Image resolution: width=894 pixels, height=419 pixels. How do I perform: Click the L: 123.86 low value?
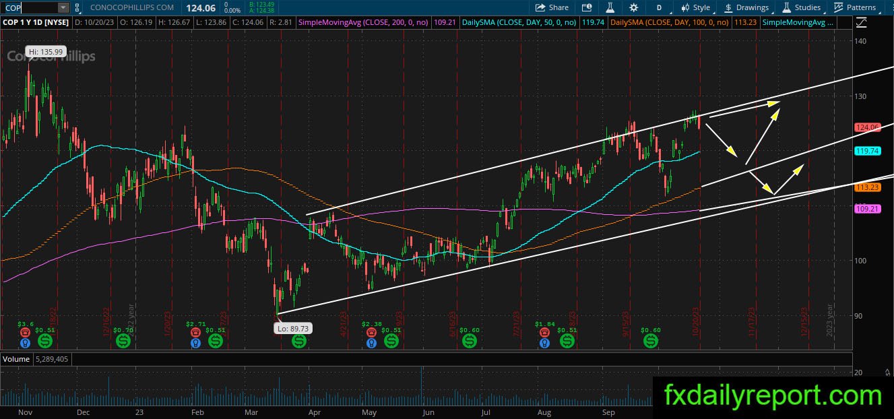tap(213, 22)
